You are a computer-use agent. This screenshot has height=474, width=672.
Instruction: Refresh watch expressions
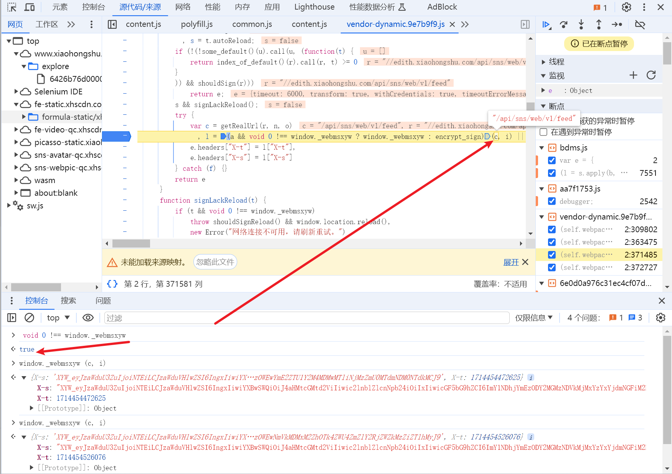click(x=651, y=75)
